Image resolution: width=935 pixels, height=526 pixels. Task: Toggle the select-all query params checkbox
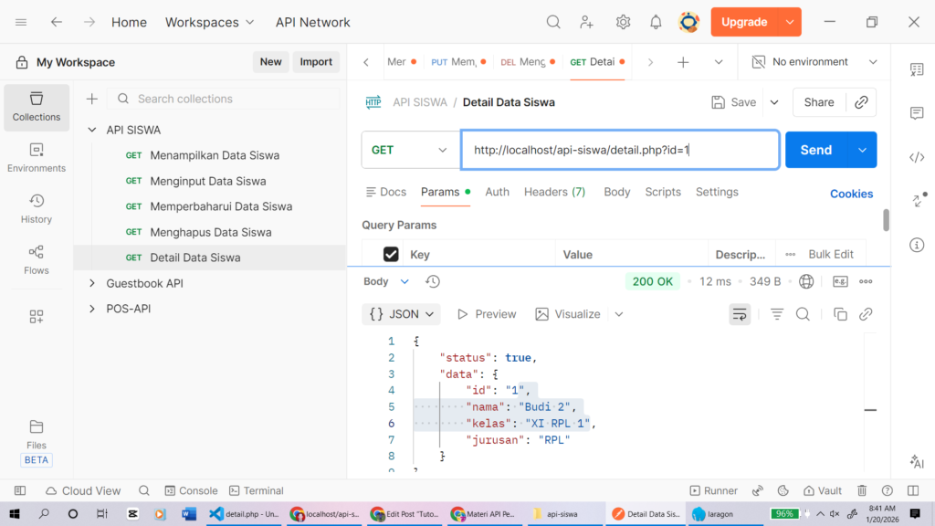click(x=391, y=255)
